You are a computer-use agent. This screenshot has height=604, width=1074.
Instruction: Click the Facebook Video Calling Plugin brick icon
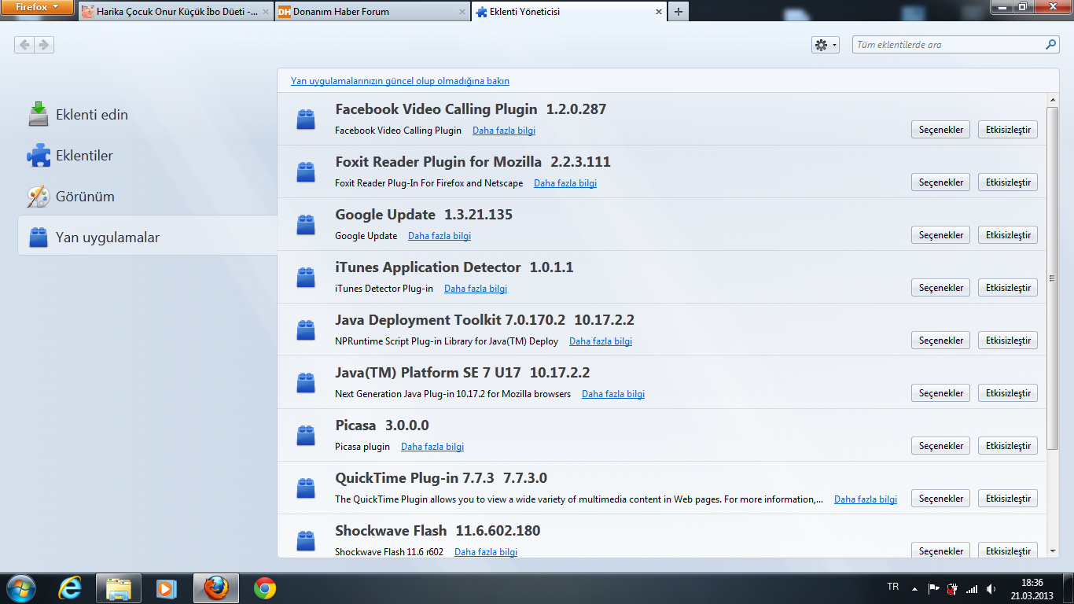pos(306,120)
